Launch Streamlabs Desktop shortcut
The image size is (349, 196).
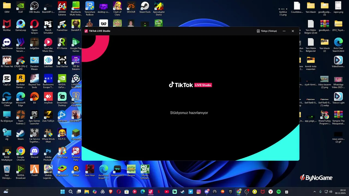click(62, 100)
